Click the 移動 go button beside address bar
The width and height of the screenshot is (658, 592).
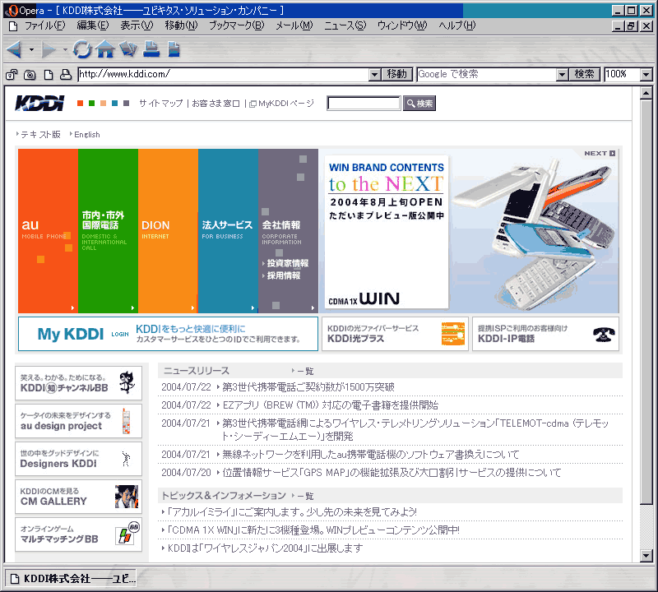396,75
